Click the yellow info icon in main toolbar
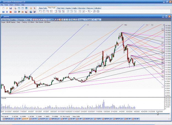Image resolution: width=172 pixels, height=125 pixels. tap(31, 8)
